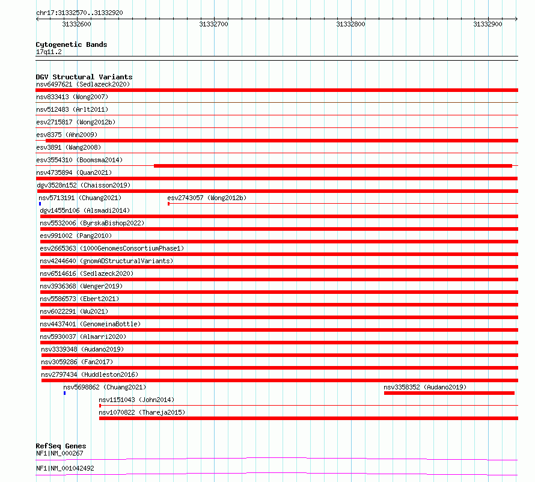Select esv2665363 (1000GenomesConsortiumPhase1) label

112,248
